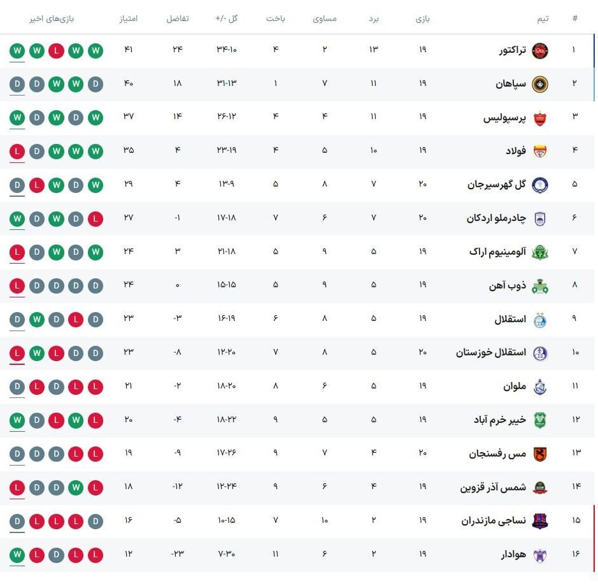Click the Aluminium Arak (آلومینیوم اراک) crest
Screen dimensions: 598x584
(539, 252)
